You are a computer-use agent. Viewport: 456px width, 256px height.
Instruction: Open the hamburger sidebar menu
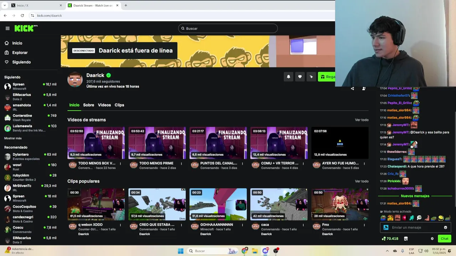click(7, 28)
